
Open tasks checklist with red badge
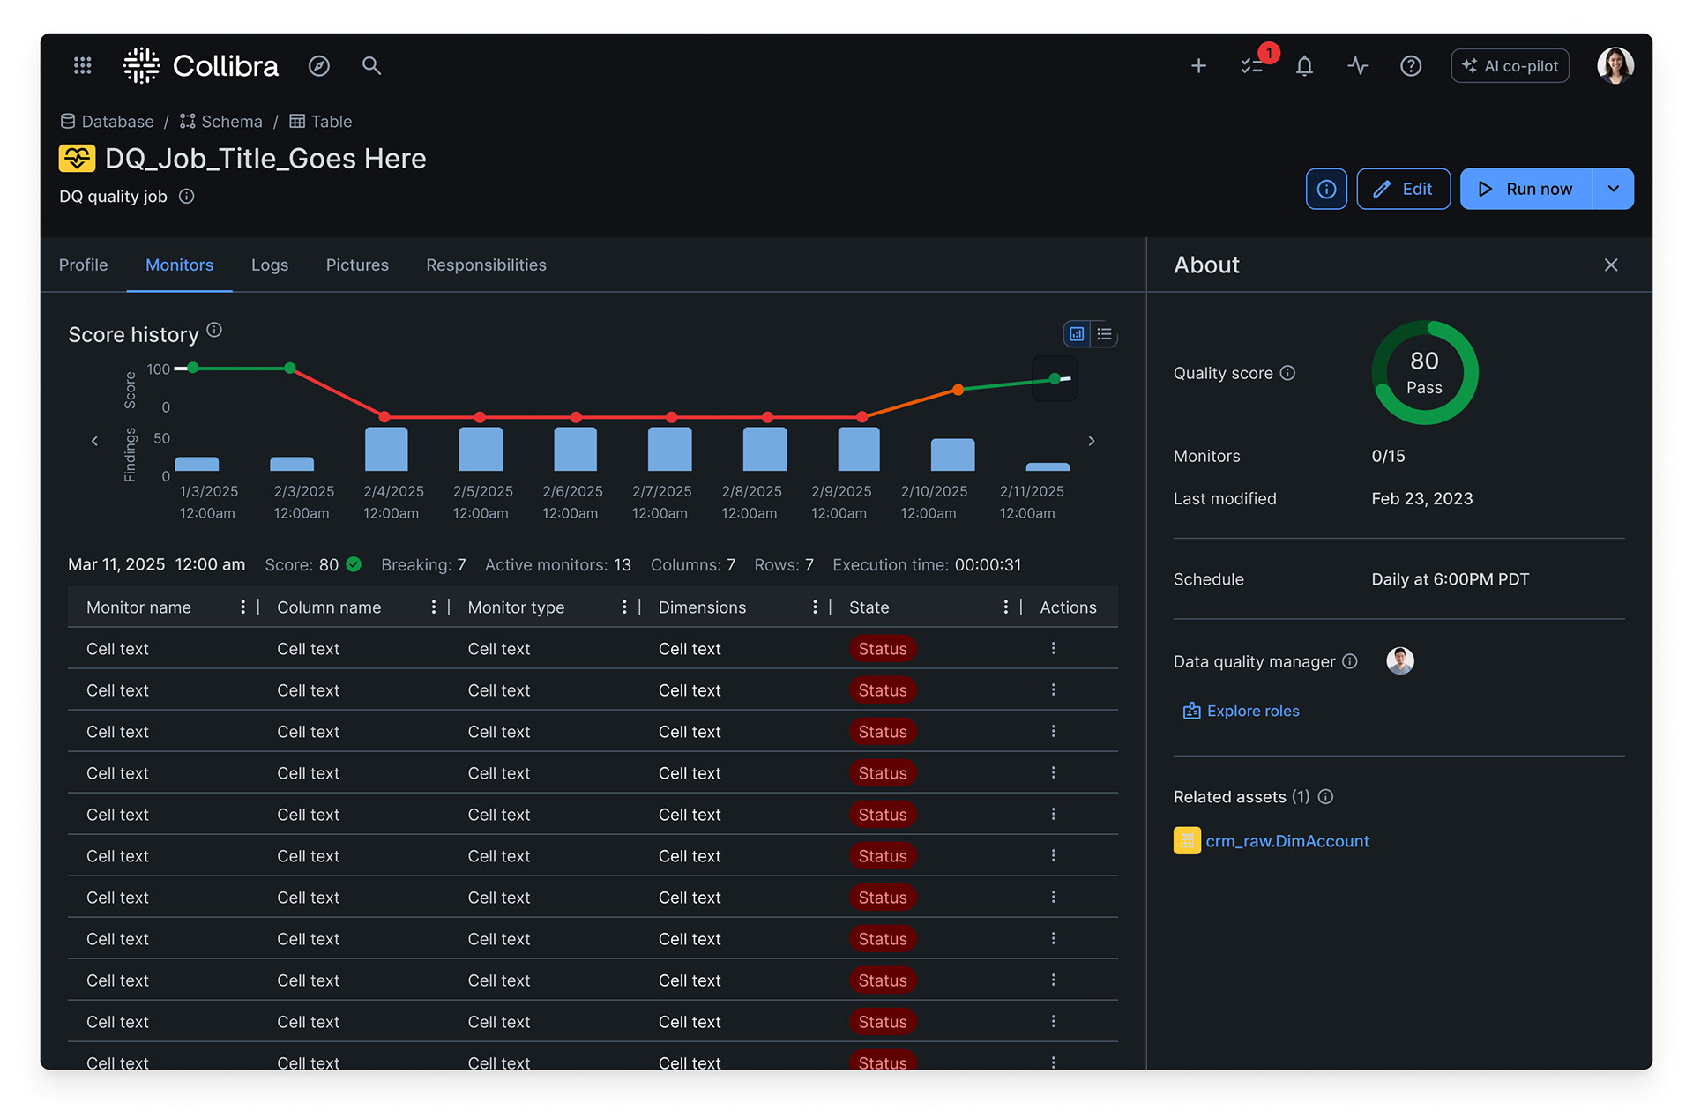(x=1252, y=66)
